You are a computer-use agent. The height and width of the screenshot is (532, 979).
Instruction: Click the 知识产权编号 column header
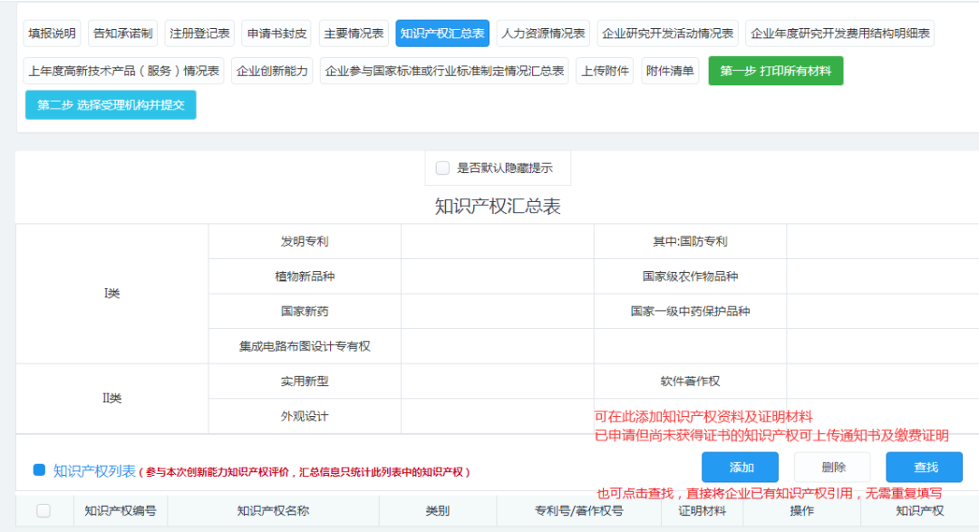pyautogui.click(x=121, y=511)
